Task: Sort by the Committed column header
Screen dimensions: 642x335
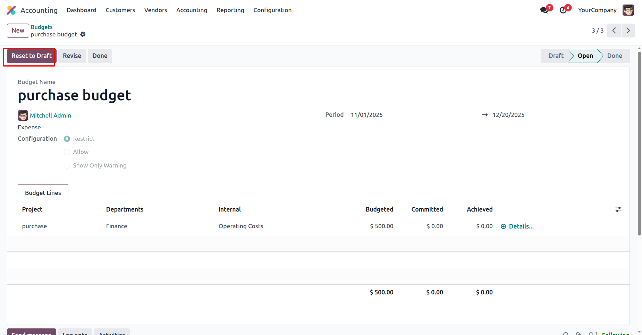Action: (x=427, y=209)
